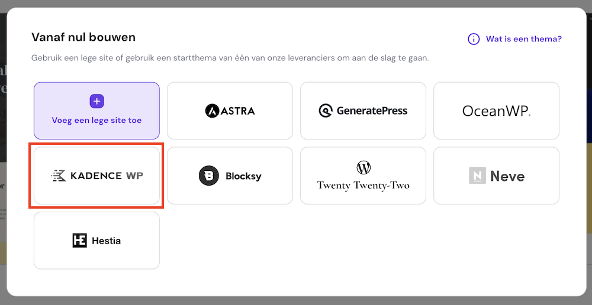Screen dimensions: 592x305
Task: Click the info circle icon beside theme help
Action: (474, 39)
